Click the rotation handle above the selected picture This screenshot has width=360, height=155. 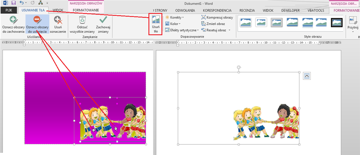[239, 67]
